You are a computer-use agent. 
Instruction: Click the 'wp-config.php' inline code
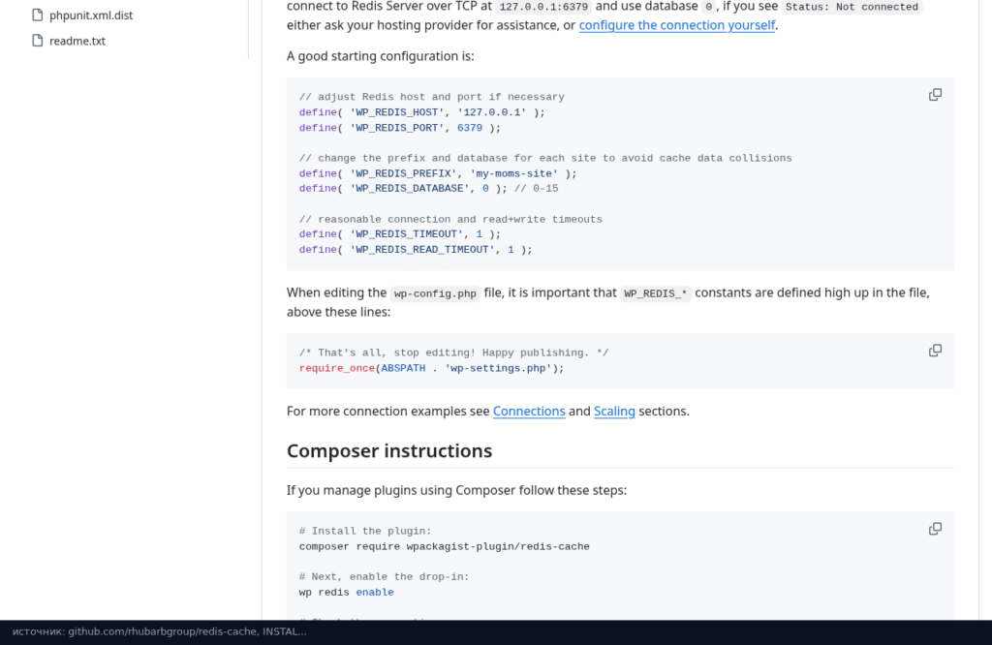point(435,293)
